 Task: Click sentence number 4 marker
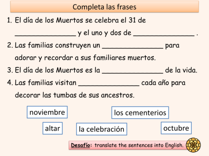[x=10, y=83]
